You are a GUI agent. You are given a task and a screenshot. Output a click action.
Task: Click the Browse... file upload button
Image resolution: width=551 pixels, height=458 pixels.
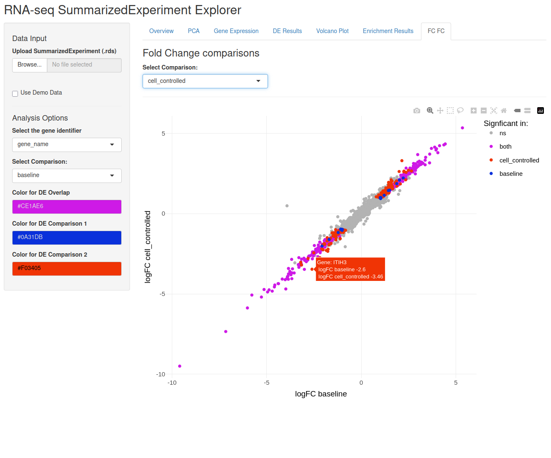[30, 65]
